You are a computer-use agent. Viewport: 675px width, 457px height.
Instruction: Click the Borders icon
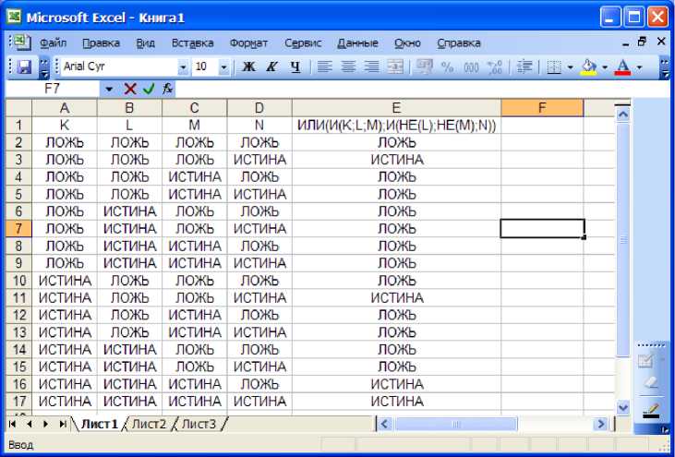tap(554, 66)
